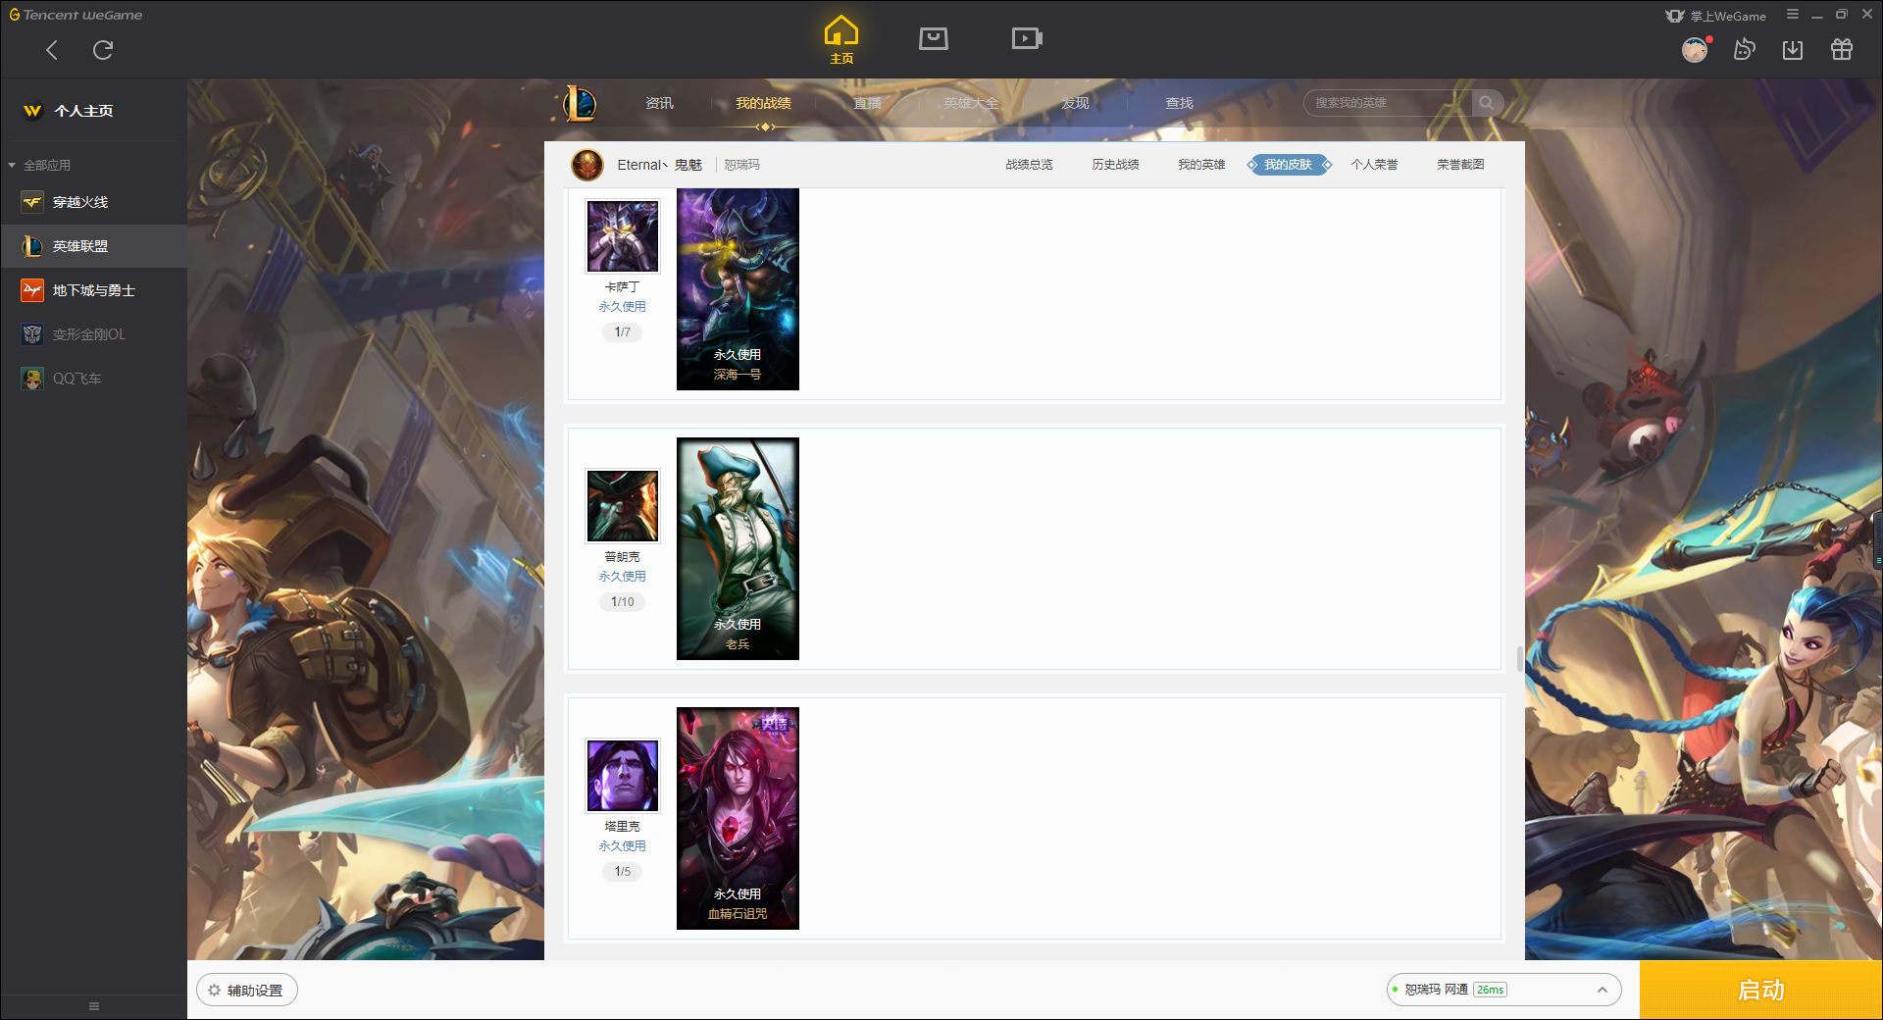Open the 发现 navigation tab
1883x1020 pixels.
click(1075, 103)
